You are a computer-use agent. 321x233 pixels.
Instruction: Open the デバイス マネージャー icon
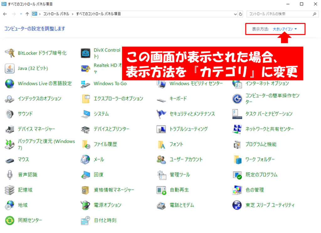click(x=10, y=129)
